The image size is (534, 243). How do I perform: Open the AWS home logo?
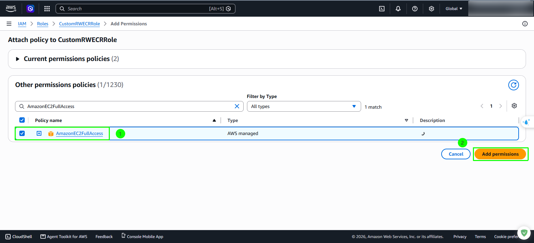(x=11, y=9)
